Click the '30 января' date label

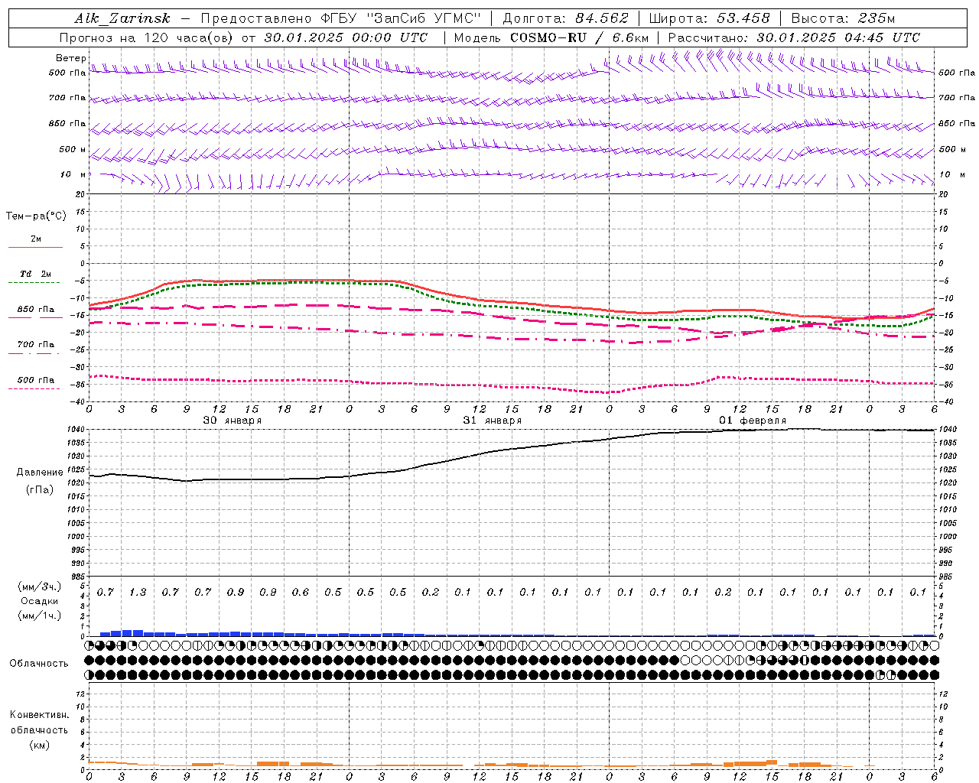[x=232, y=420]
